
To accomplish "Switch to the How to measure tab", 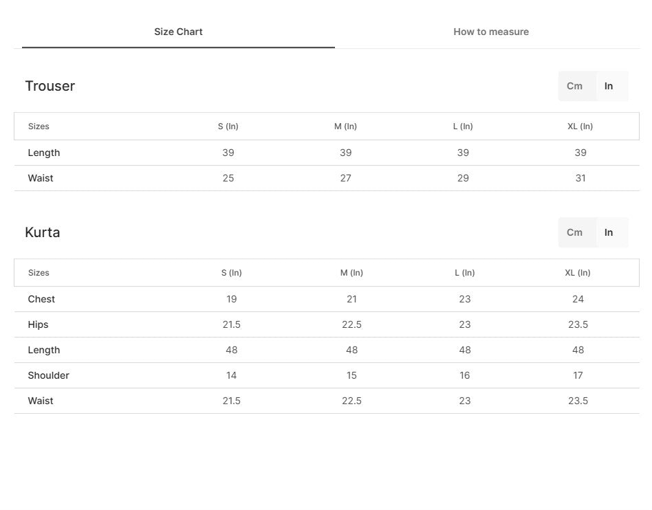I will coord(490,32).
